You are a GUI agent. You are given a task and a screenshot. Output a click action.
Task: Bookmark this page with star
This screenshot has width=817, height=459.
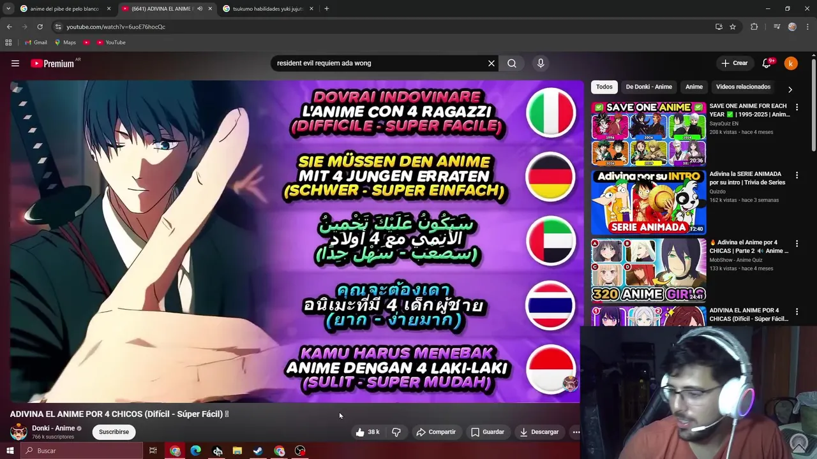click(733, 27)
